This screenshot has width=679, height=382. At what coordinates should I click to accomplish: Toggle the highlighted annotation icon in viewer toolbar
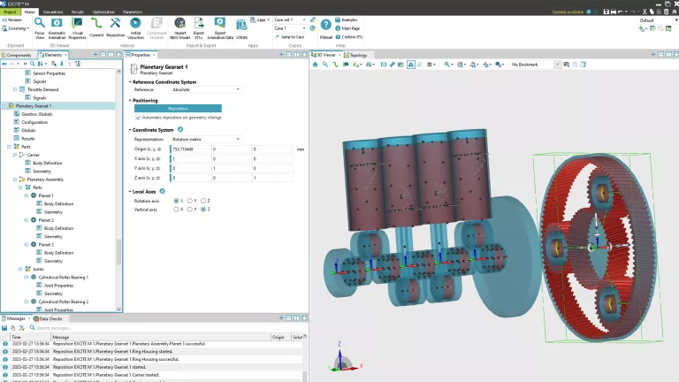click(410, 65)
